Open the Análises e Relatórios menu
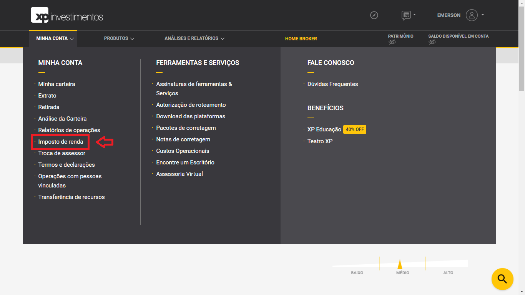Viewport: 525px width, 295px height. tap(194, 38)
